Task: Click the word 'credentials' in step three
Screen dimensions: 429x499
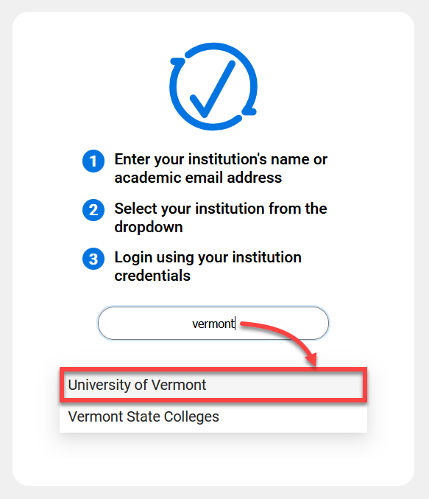Action: pyautogui.click(x=152, y=276)
